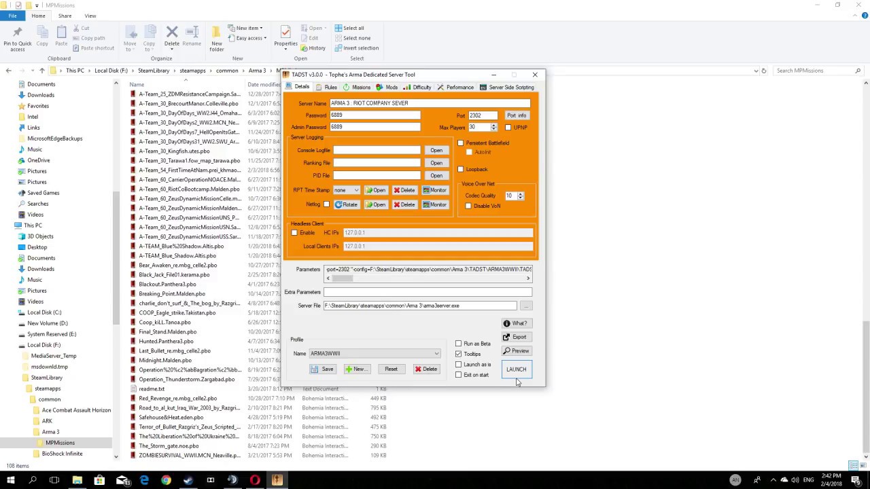Reset the profile settings
The height and width of the screenshot is (489, 870).
point(391,369)
